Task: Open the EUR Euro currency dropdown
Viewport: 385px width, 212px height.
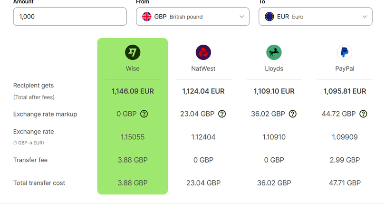Action: coord(316,17)
